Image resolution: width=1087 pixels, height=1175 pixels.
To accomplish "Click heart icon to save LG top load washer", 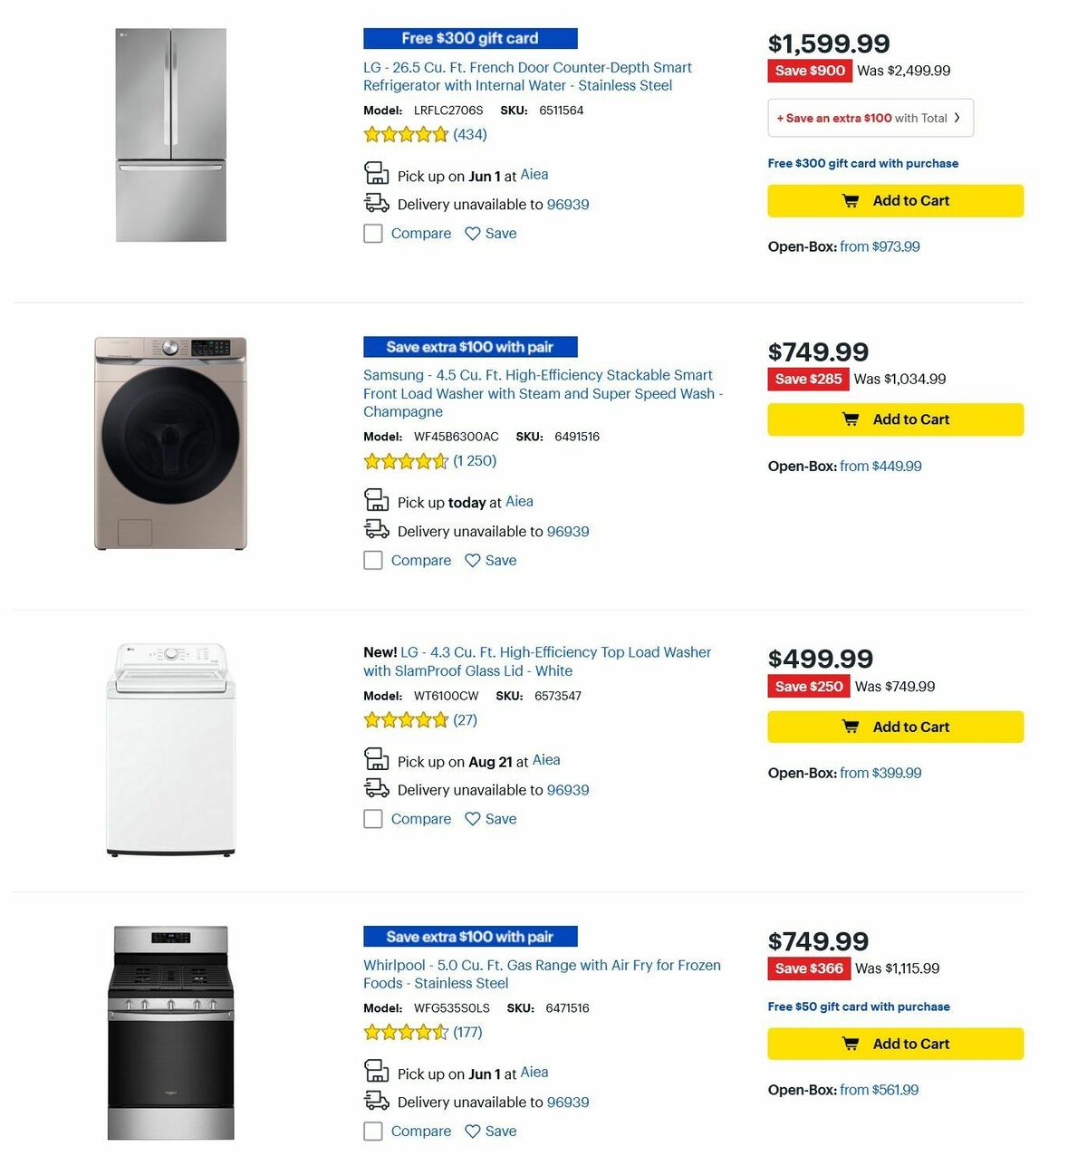I will click(x=472, y=818).
